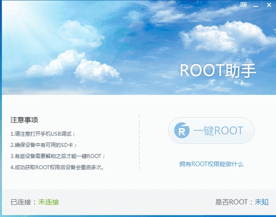
Task: Click the 未连接 connection status text
Action: [48, 202]
